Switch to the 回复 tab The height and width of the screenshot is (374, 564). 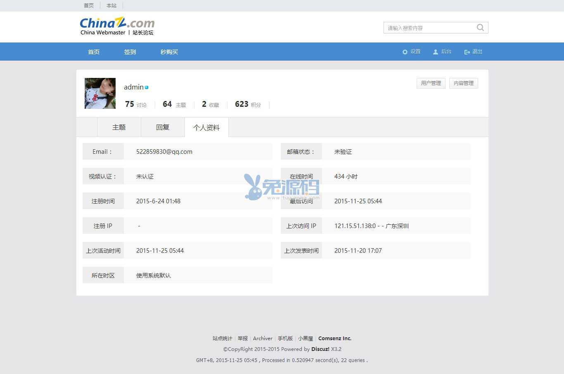coord(163,127)
